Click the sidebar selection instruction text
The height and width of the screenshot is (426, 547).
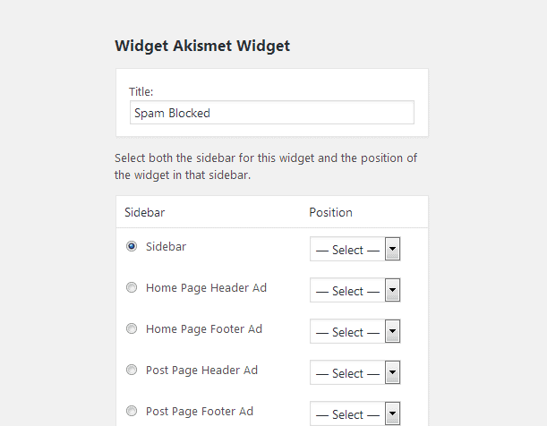coord(266,166)
